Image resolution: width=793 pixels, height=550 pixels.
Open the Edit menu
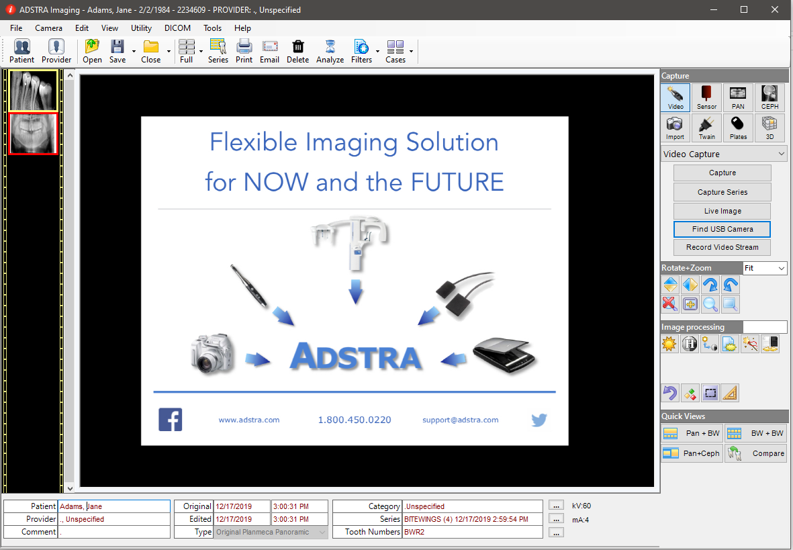(x=82, y=28)
